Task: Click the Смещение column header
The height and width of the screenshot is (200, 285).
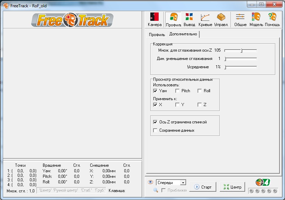Action: pyautogui.click(x=99, y=165)
